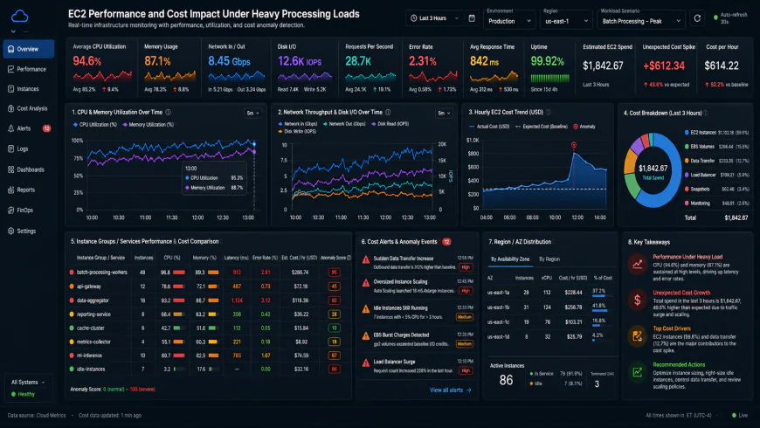The width and height of the screenshot is (760, 428).
Task: Switch to By Region tab
Action: coord(549,259)
